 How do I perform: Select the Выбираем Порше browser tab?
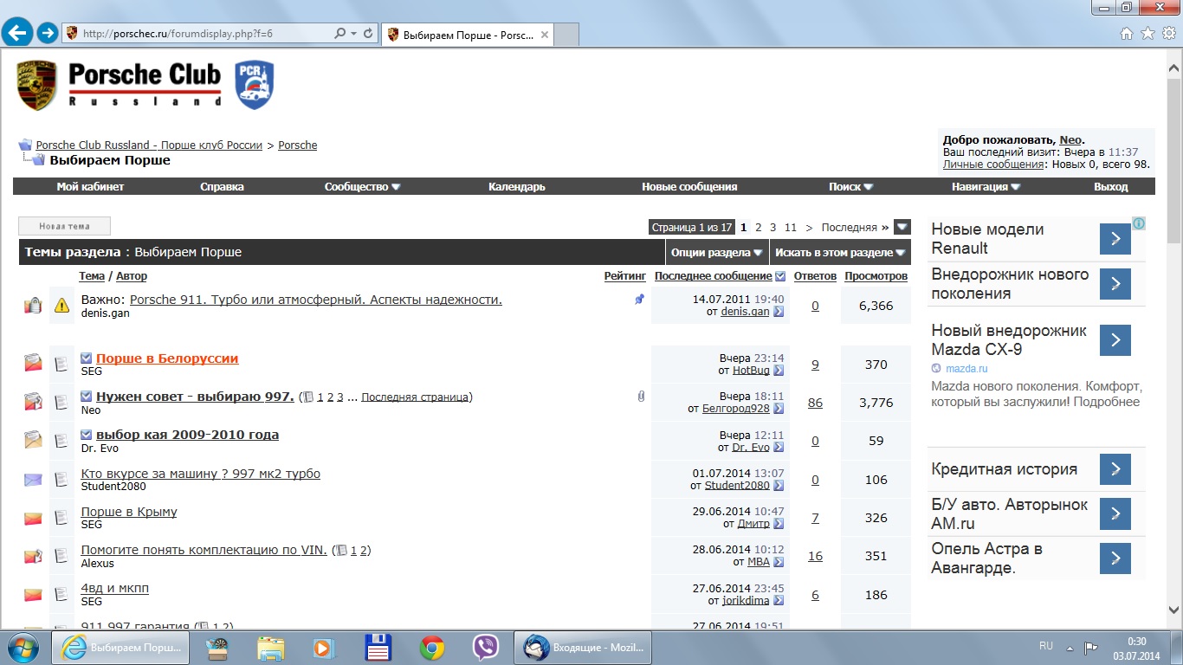click(469, 36)
